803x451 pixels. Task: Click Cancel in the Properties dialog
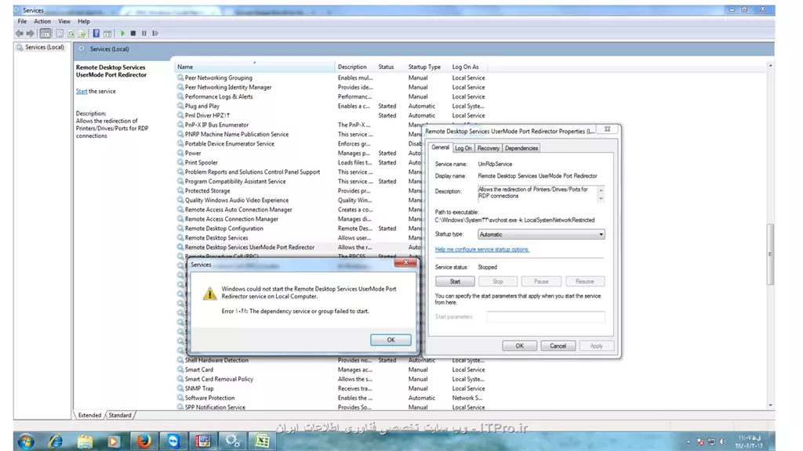[x=558, y=345]
